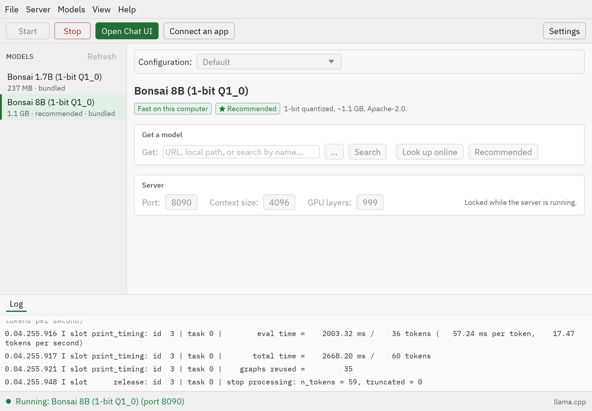Click the browse ellipsis button
The width and height of the screenshot is (592, 411).
(334, 152)
